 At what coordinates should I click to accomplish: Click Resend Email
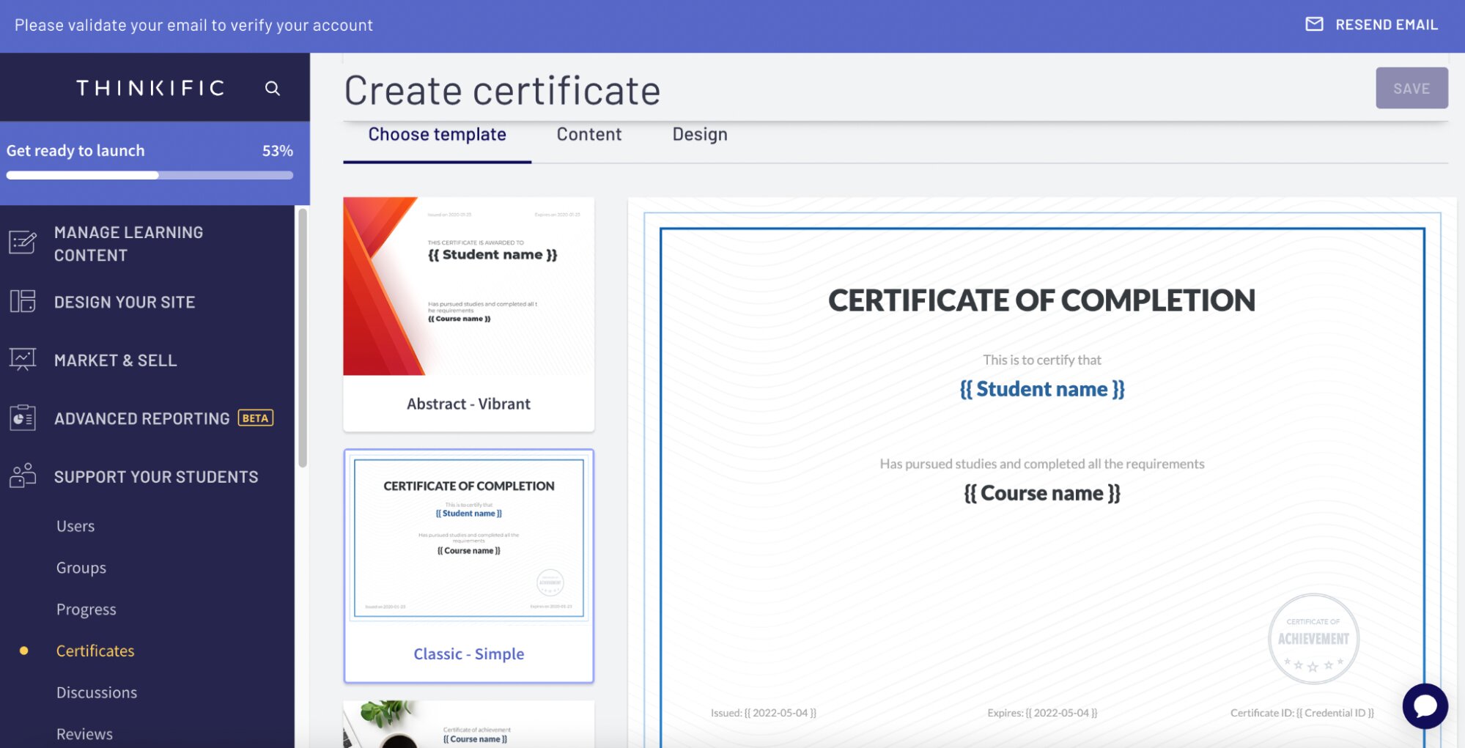pos(1387,23)
